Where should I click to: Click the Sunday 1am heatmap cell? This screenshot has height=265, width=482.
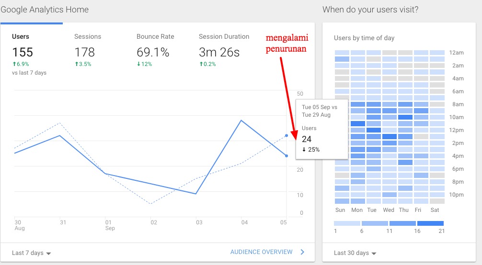pyautogui.click(x=342, y=59)
